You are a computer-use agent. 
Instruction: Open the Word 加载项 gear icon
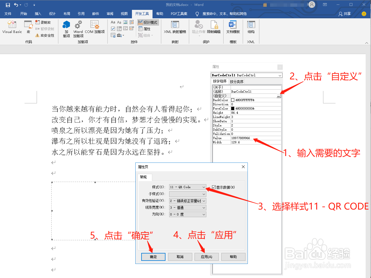coord(78,29)
